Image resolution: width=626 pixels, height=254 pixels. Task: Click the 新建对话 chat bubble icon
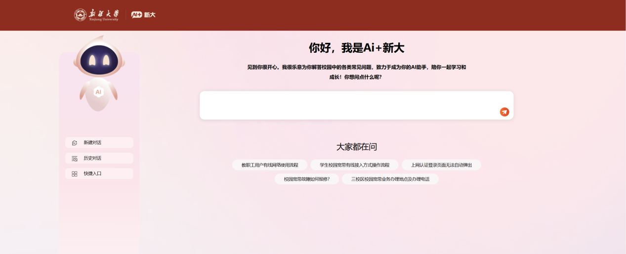point(75,143)
